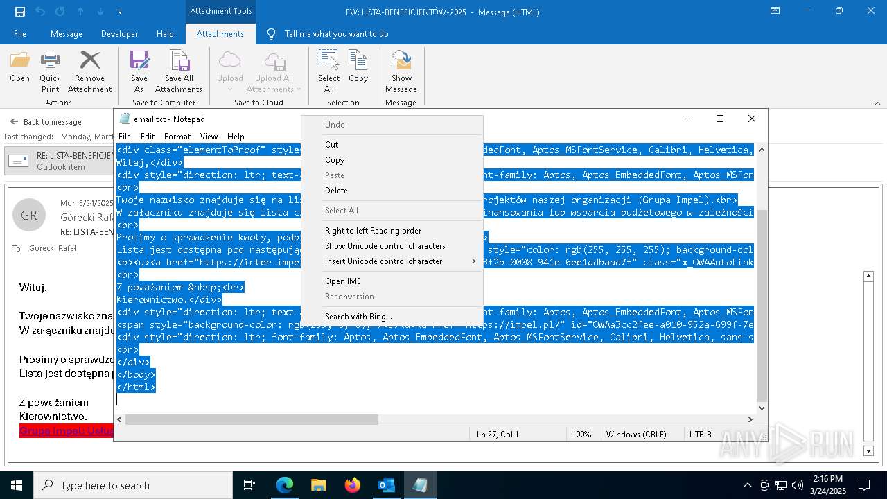Select the Attachments ribbon tab

(220, 34)
